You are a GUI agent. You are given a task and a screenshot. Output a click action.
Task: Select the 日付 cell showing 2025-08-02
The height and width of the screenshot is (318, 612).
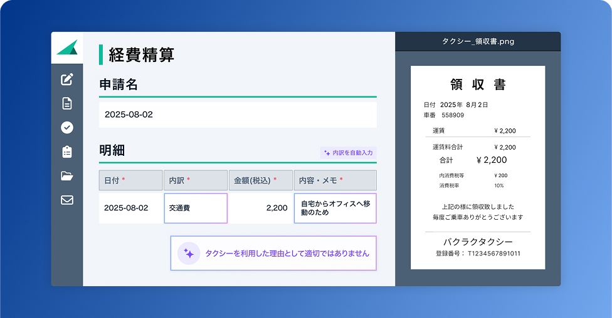coord(130,208)
